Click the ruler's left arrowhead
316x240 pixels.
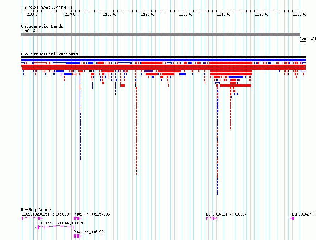[x=22, y=11]
